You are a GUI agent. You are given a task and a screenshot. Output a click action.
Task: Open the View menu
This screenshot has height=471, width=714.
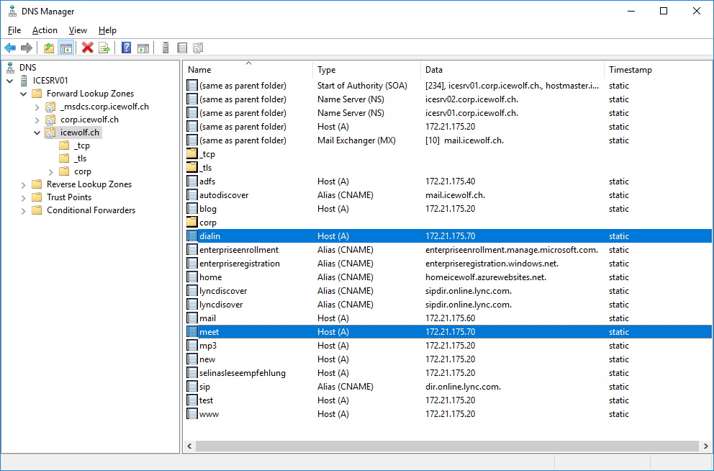pos(78,30)
